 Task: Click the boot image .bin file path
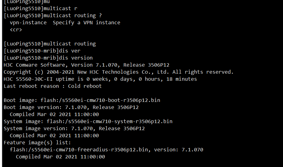pyautogui.click(x=103, y=100)
